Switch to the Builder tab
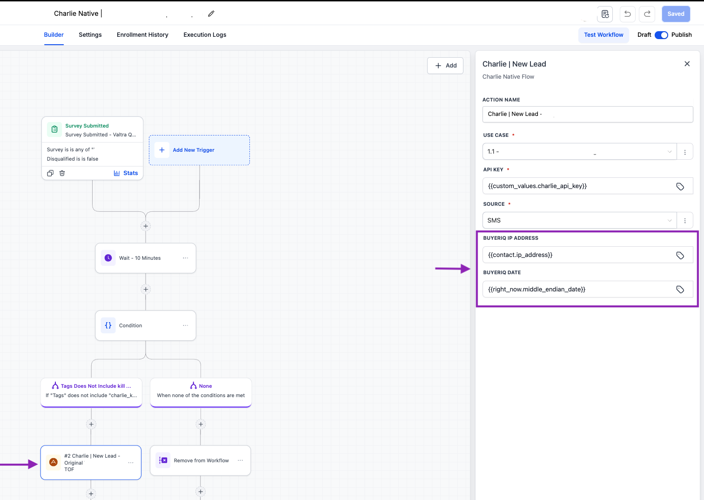Viewport: 704px width, 500px height. click(x=54, y=35)
